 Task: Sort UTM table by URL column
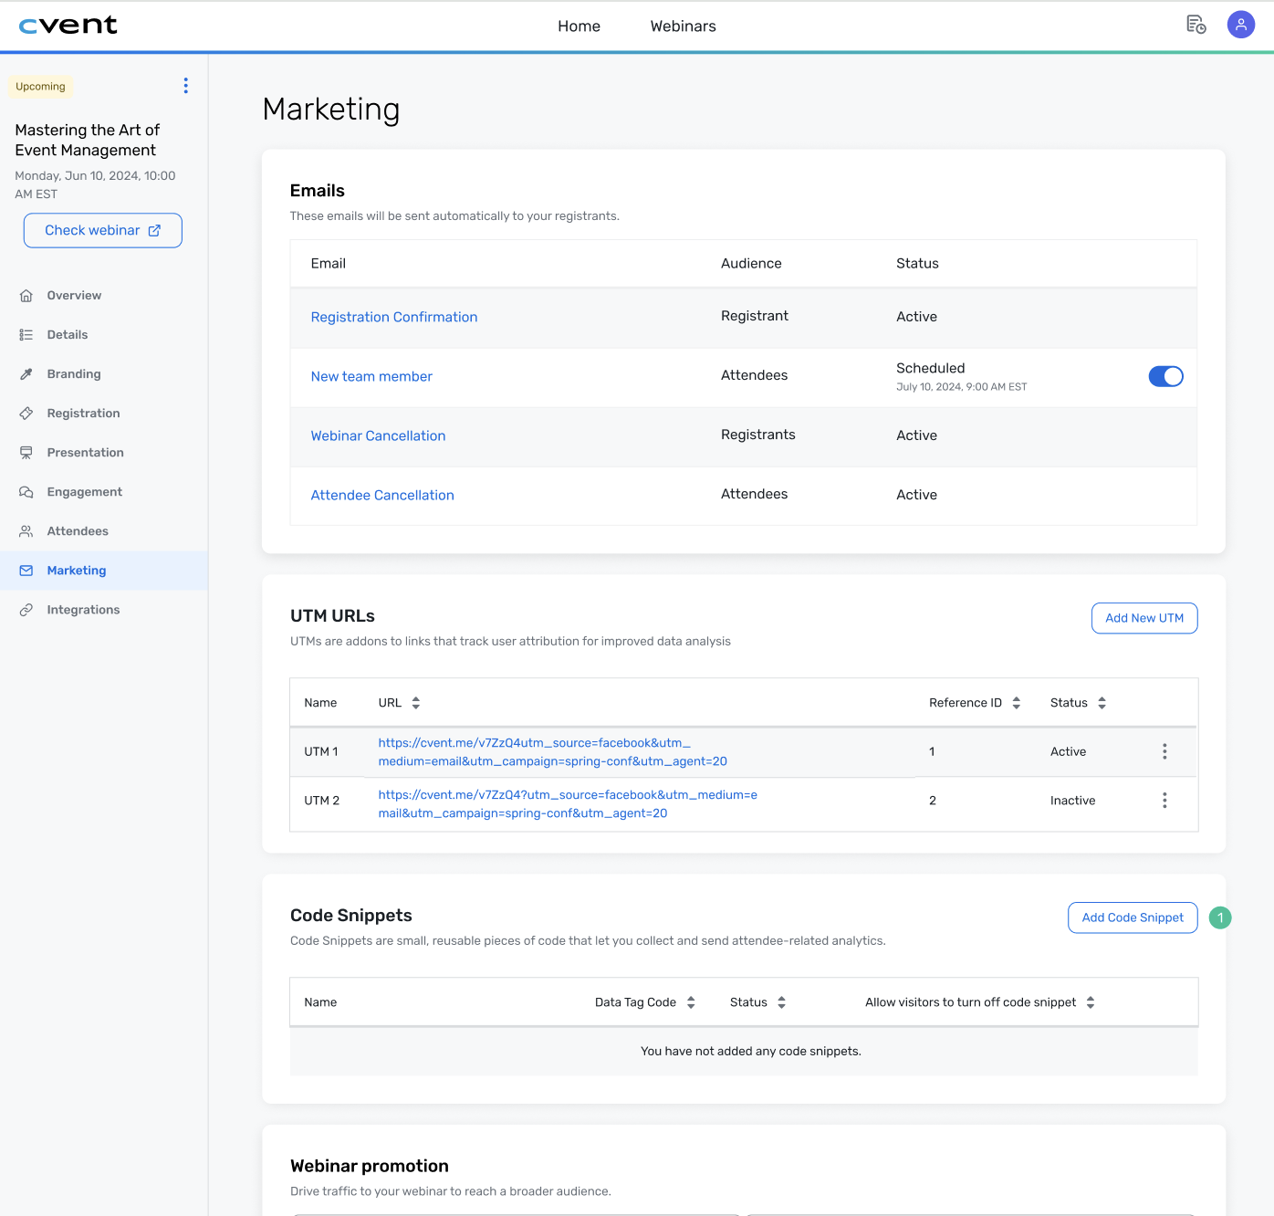pyautogui.click(x=416, y=703)
